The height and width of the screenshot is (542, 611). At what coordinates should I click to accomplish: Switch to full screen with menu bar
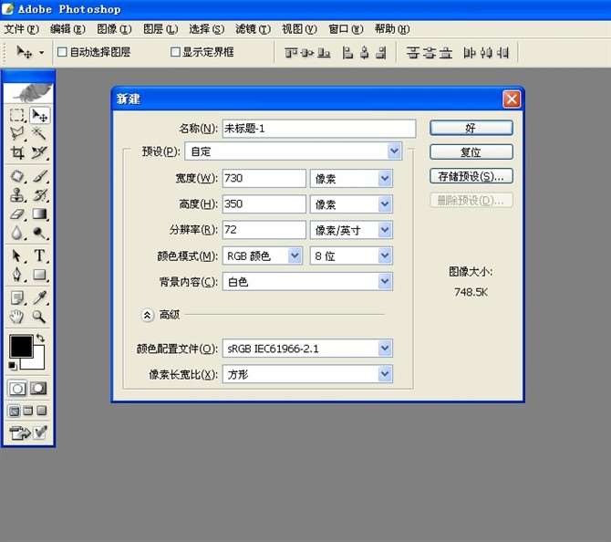pos(28,411)
